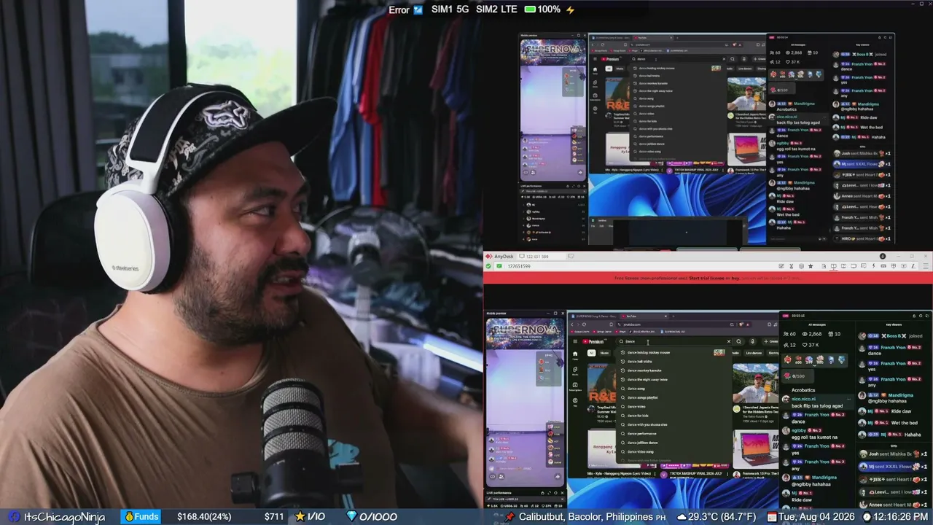Image resolution: width=933 pixels, height=525 pixels.
Task: Switch to the SUPERNOVA browser tab in AnyDesk window
Action: (x=594, y=316)
